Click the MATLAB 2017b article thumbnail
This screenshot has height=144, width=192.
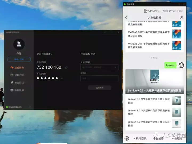coord(177,34)
